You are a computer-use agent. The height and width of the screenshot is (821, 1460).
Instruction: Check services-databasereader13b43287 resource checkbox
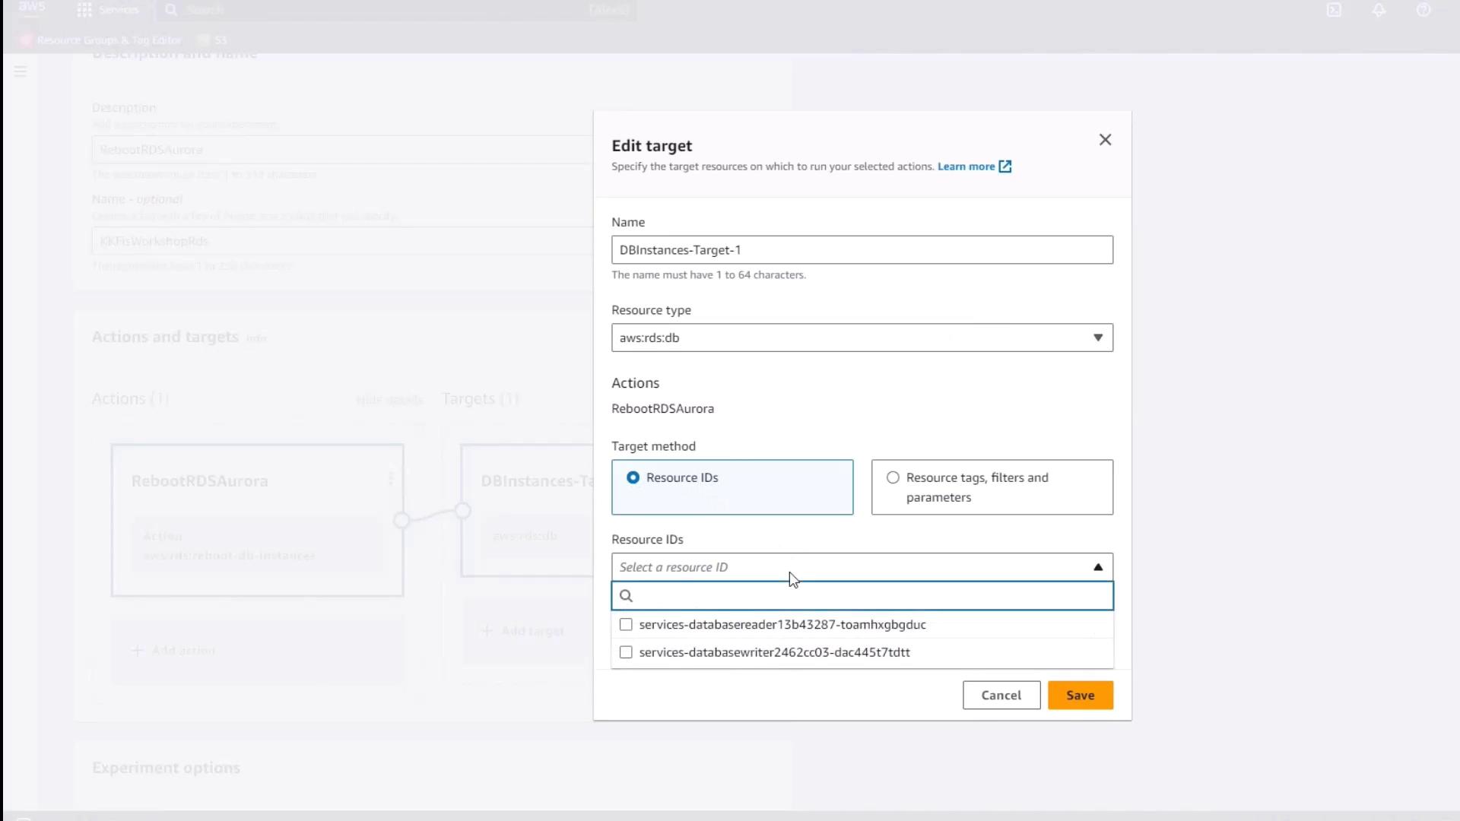click(x=626, y=625)
